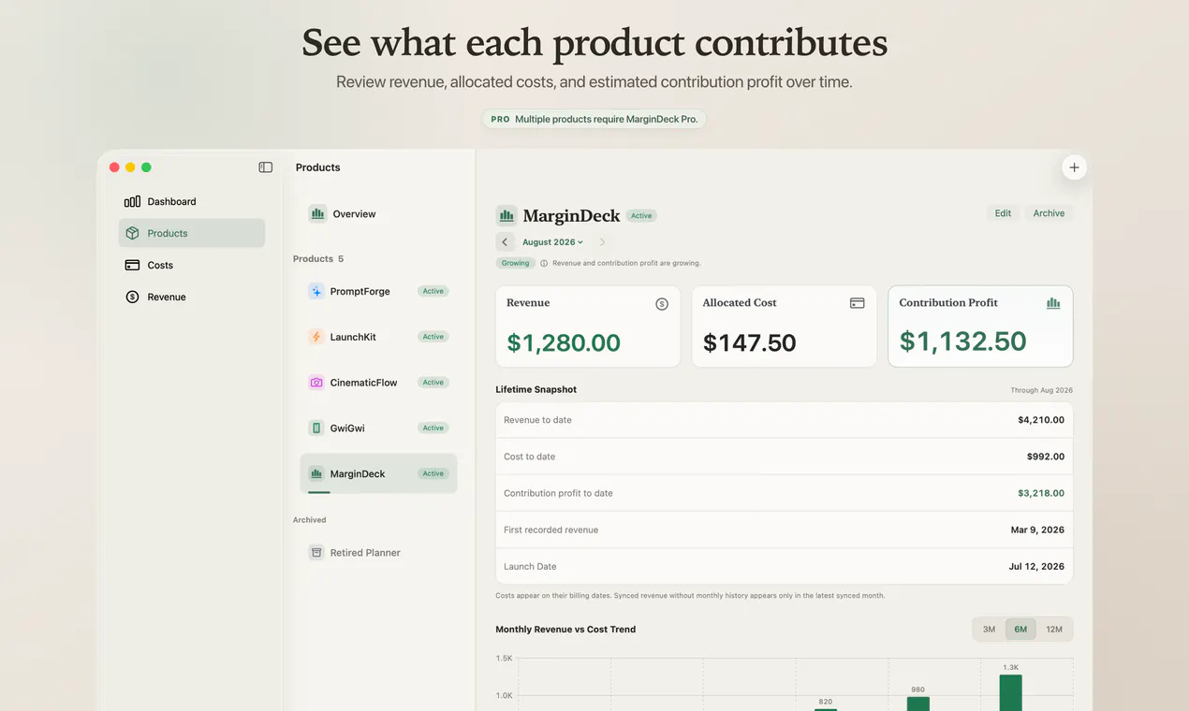Click the info icon next to Growing
Viewport: 1189px width, 711px height.
pyautogui.click(x=544, y=263)
